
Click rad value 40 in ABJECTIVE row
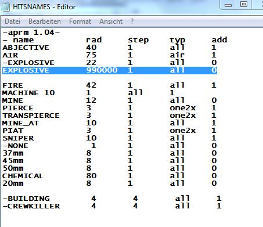coord(91,48)
